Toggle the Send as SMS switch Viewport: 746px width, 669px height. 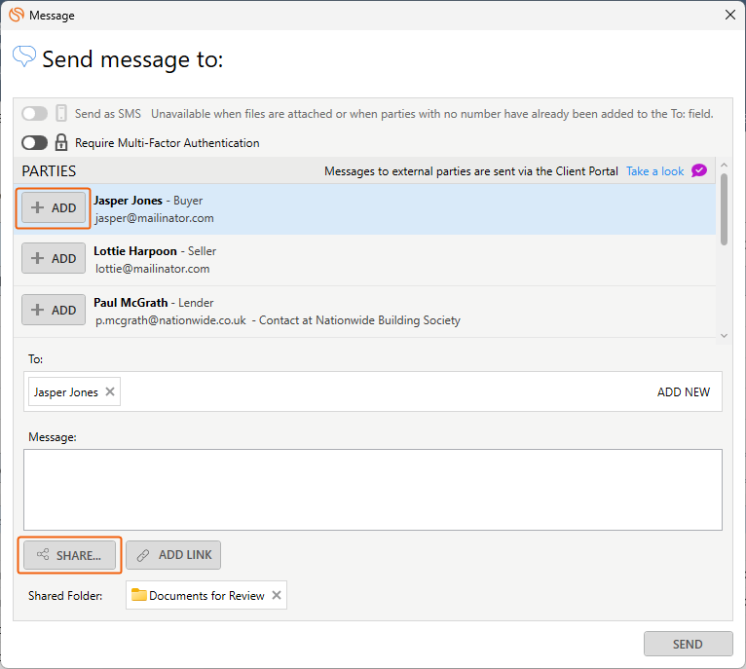coord(35,113)
